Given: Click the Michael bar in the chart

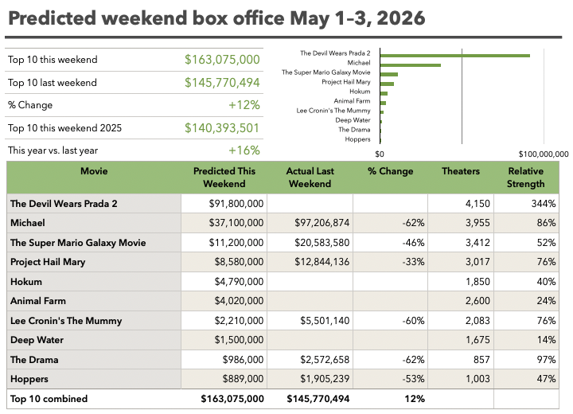Looking at the screenshot, I should (411, 65).
